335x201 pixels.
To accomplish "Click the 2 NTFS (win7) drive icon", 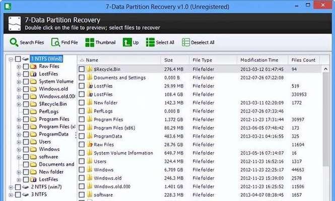I will click(25, 187).
